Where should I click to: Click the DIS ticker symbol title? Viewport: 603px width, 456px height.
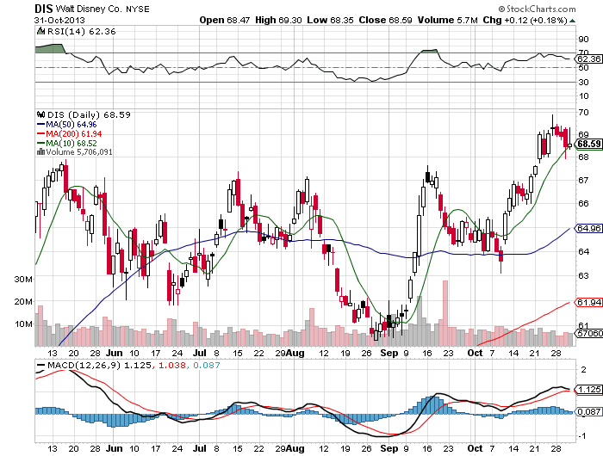click(x=43, y=9)
